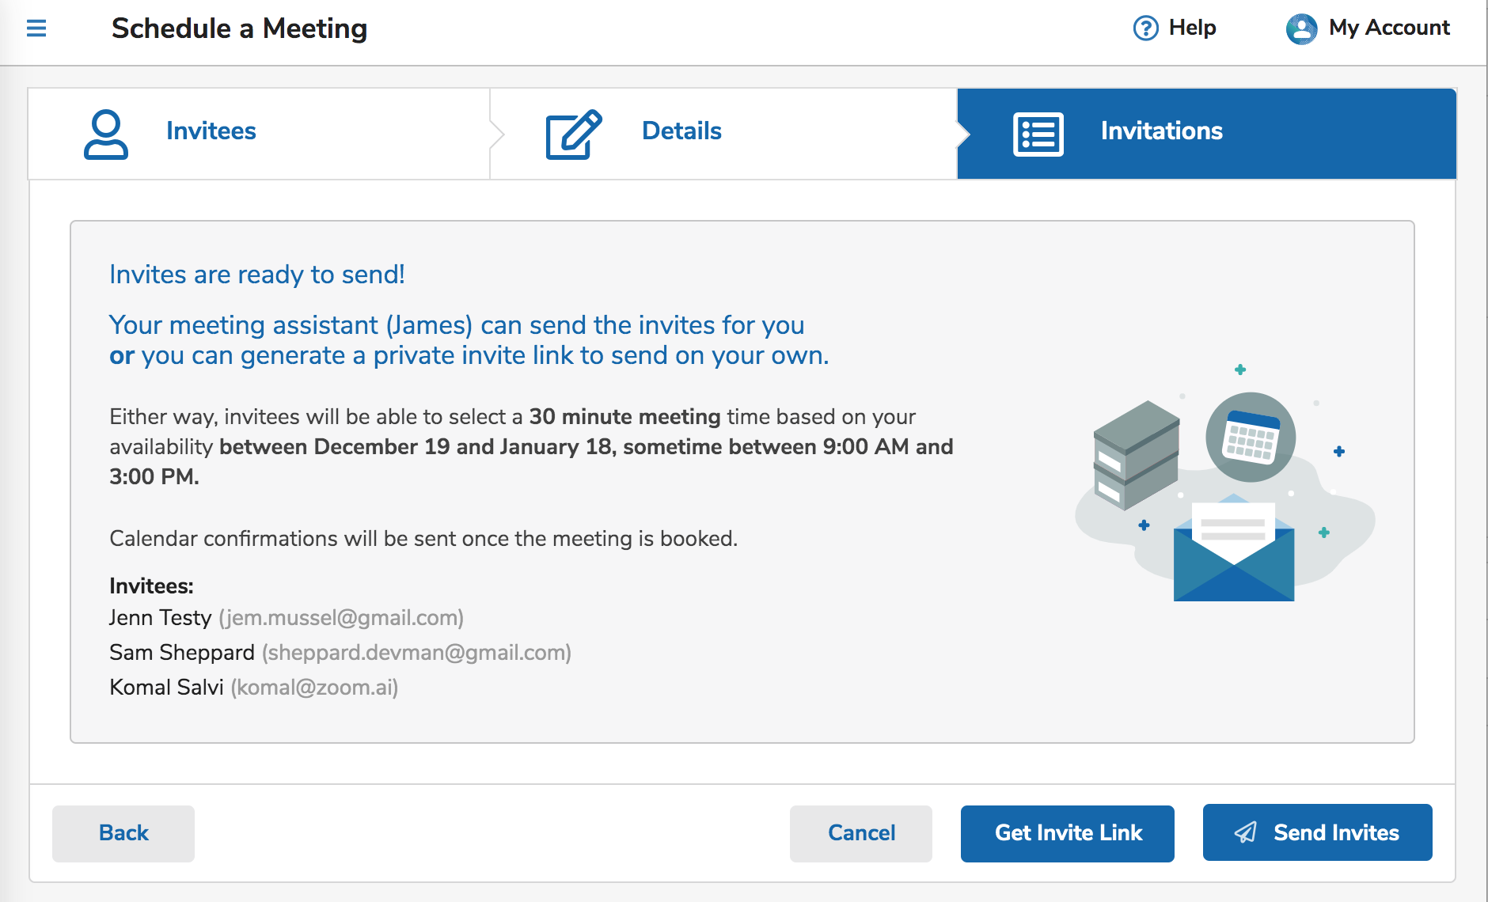The height and width of the screenshot is (902, 1488).
Task: Click komal@zoom.ai email address
Action: (314, 688)
